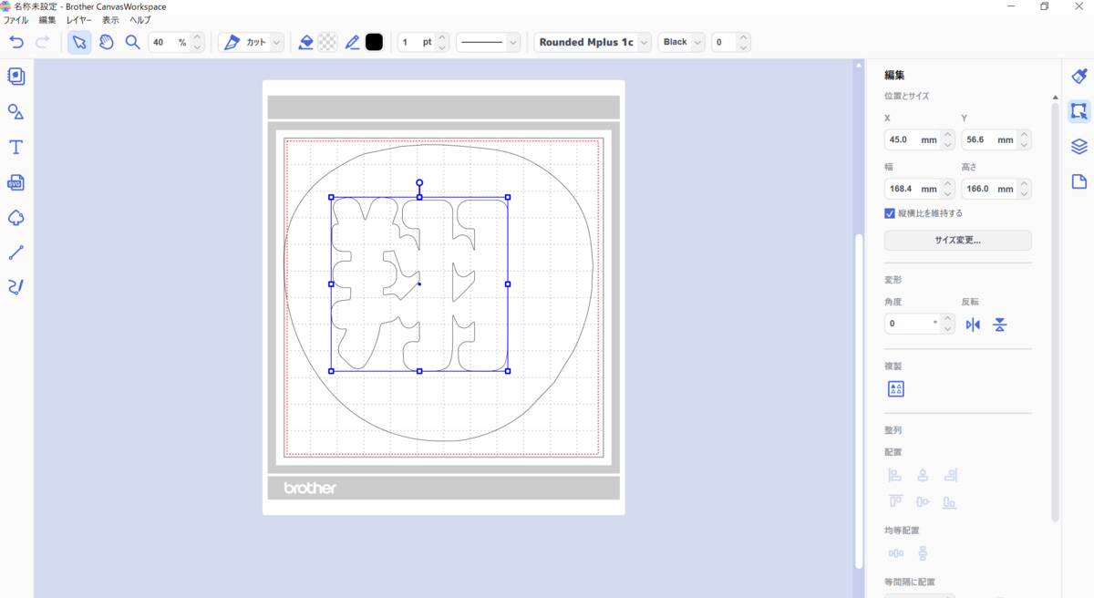Decrease the line width pt stepper
Image resolution: width=1094 pixels, height=598 pixels.
442,47
